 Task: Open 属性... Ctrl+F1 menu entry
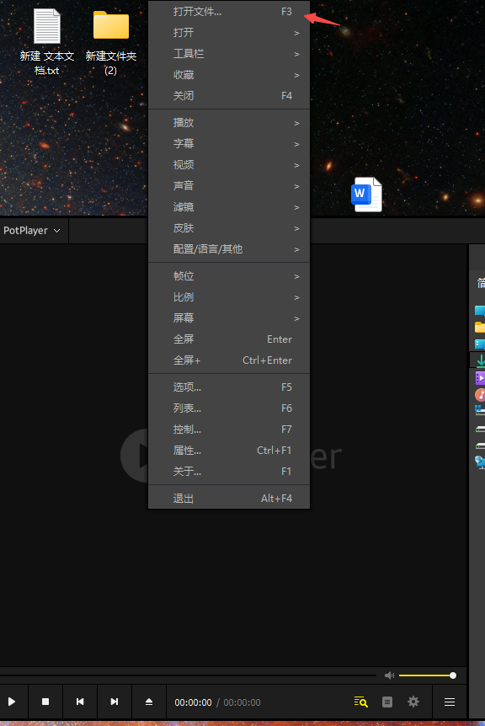point(229,450)
